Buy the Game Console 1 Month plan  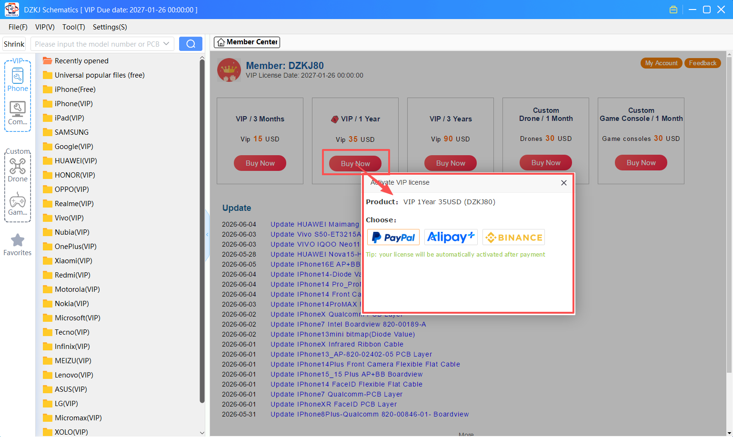pos(641,163)
